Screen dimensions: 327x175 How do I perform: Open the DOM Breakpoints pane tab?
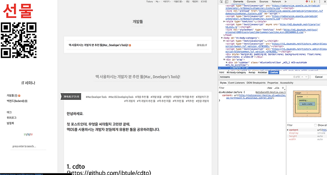(256, 83)
